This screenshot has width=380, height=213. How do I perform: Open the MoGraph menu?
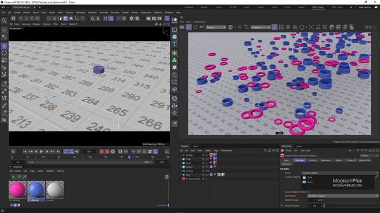point(81,12)
